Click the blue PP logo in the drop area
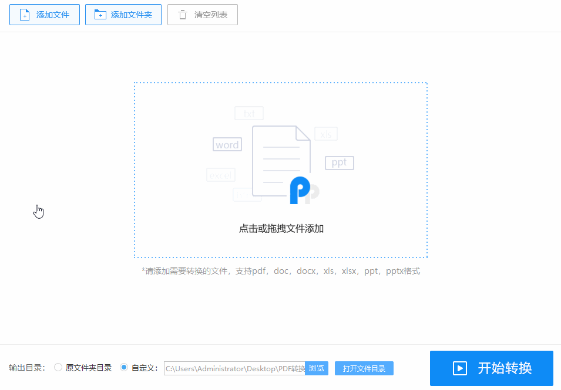The image size is (561, 390). click(300, 191)
